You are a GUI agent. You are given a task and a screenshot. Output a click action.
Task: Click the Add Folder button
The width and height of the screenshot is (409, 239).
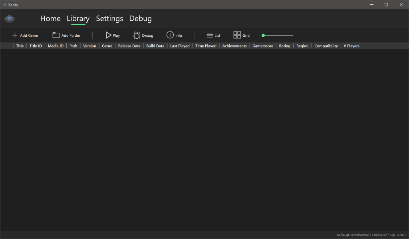(66, 35)
